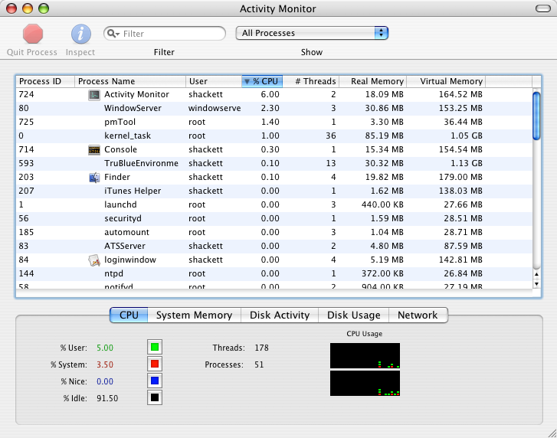Select the Console process icon
This screenshot has width=557, height=438.
point(94,149)
